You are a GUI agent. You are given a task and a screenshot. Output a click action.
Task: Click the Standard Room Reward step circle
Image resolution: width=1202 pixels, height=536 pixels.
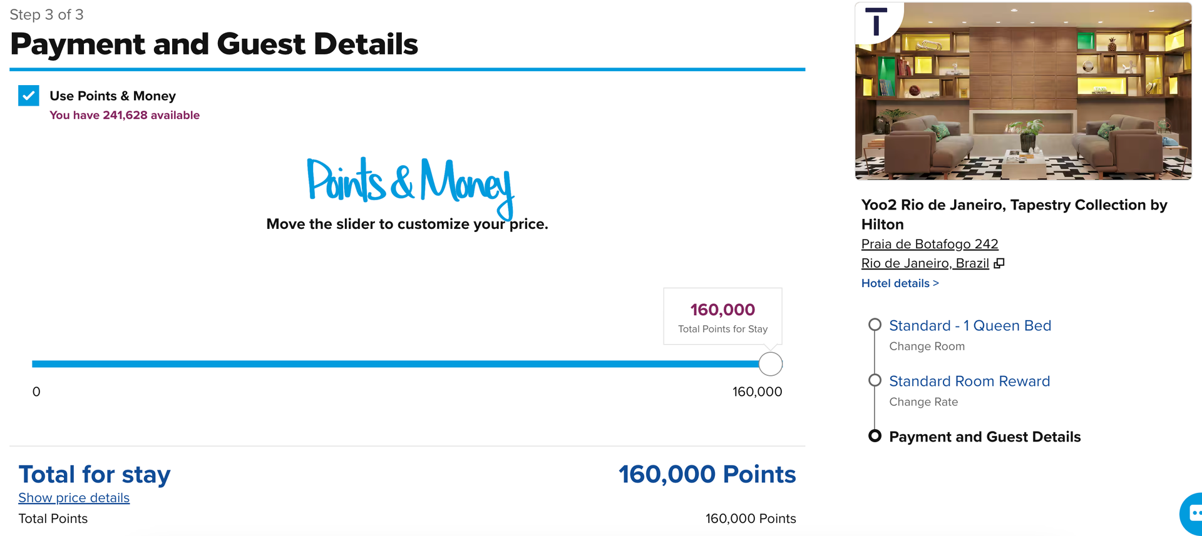(x=875, y=380)
